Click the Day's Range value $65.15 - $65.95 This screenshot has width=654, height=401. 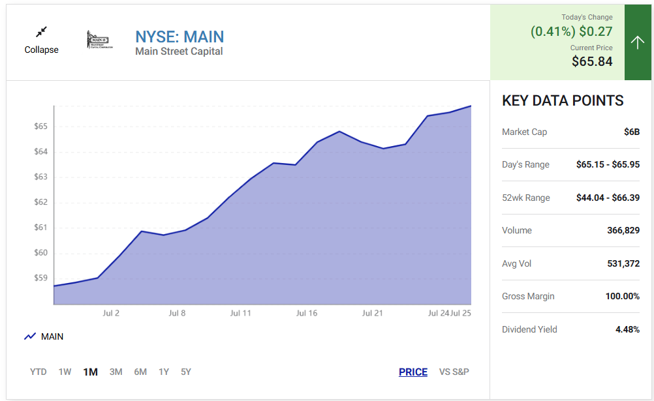608,164
